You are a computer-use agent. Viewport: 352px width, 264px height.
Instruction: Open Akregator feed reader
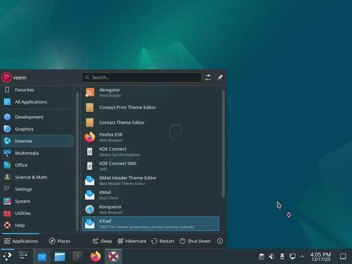click(151, 92)
